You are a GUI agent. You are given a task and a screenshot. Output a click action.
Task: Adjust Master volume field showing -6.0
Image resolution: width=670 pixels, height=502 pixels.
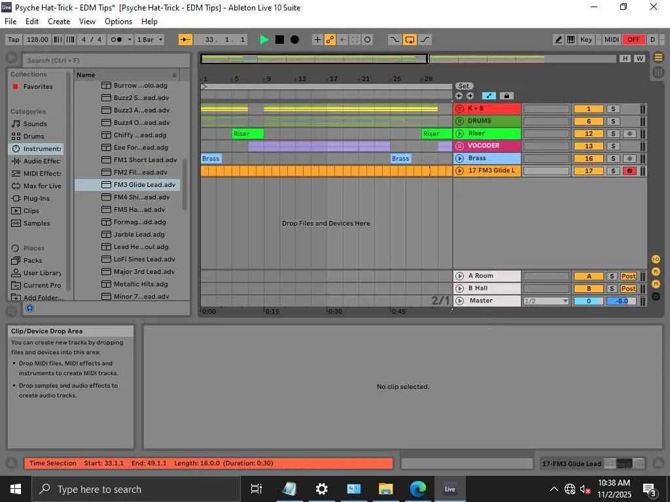click(x=622, y=301)
